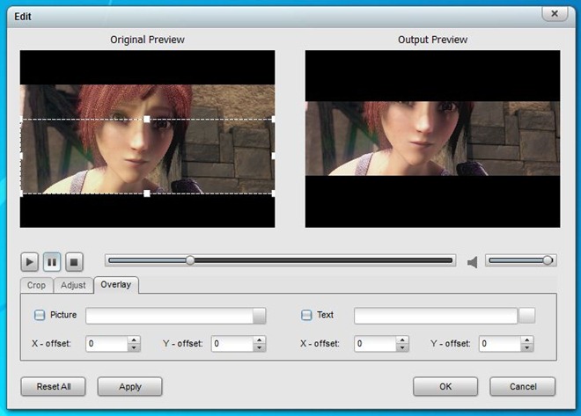Mute audio with the speaker icon
This screenshot has height=416, width=581.
[473, 262]
